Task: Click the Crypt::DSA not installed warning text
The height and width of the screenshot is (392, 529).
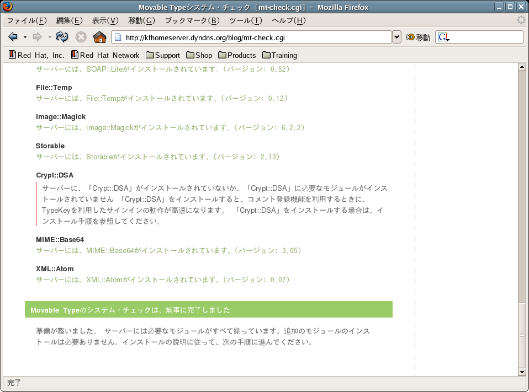Action: pyautogui.click(x=215, y=205)
